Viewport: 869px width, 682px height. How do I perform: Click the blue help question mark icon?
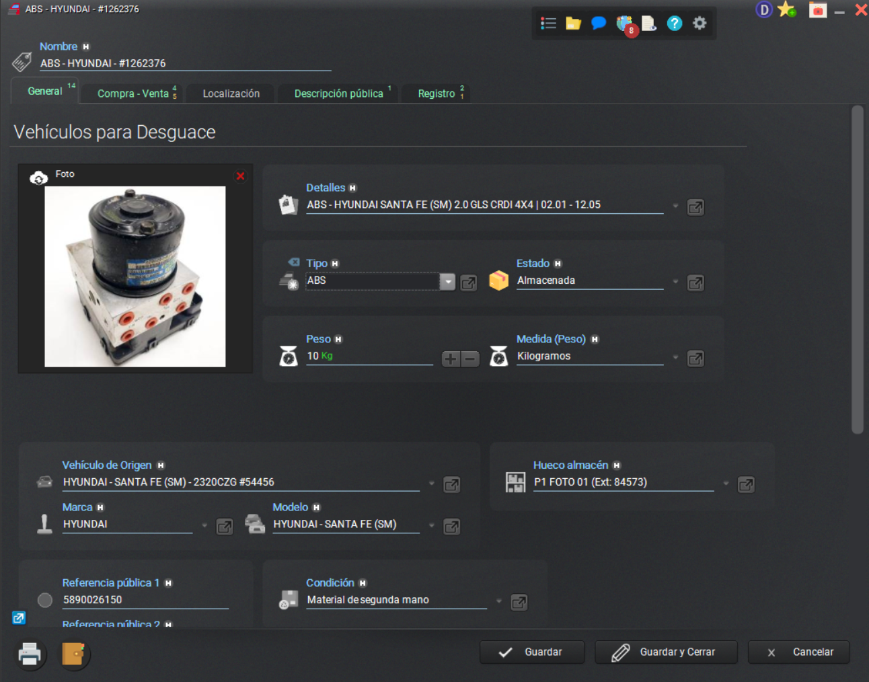point(674,24)
